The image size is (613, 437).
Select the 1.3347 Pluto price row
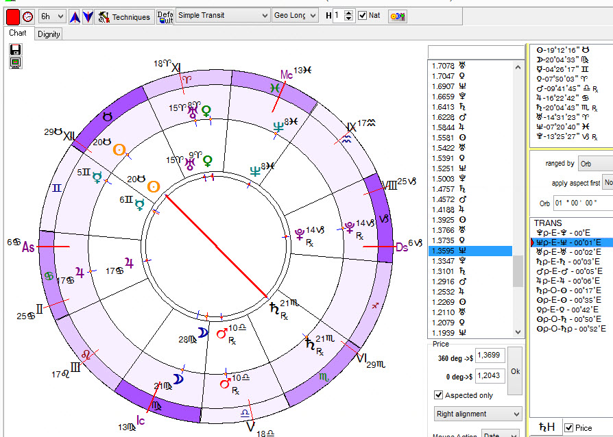tap(470, 261)
